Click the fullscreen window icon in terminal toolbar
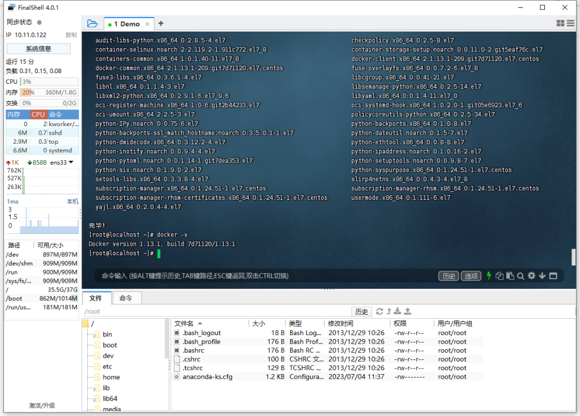 (x=553, y=276)
